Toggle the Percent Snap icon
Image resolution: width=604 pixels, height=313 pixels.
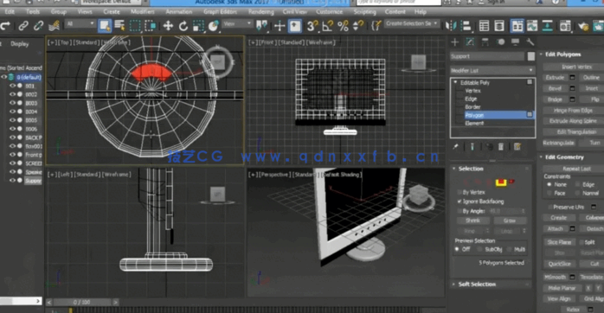343,26
